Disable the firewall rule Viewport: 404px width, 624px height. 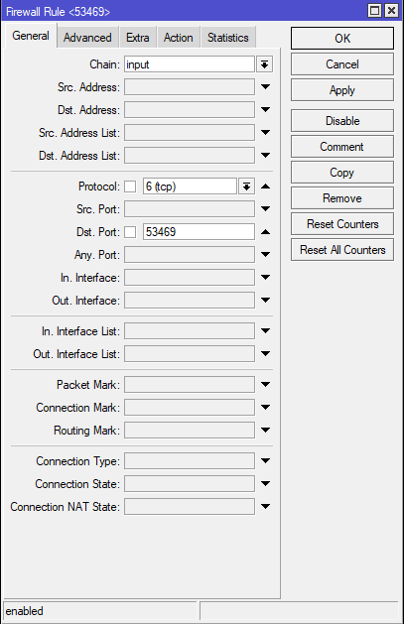click(x=342, y=121)
